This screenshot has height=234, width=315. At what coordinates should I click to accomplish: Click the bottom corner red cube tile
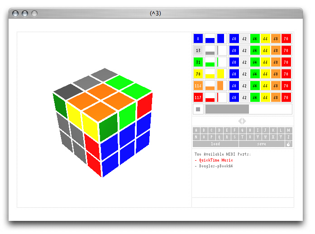coord(94,164)
